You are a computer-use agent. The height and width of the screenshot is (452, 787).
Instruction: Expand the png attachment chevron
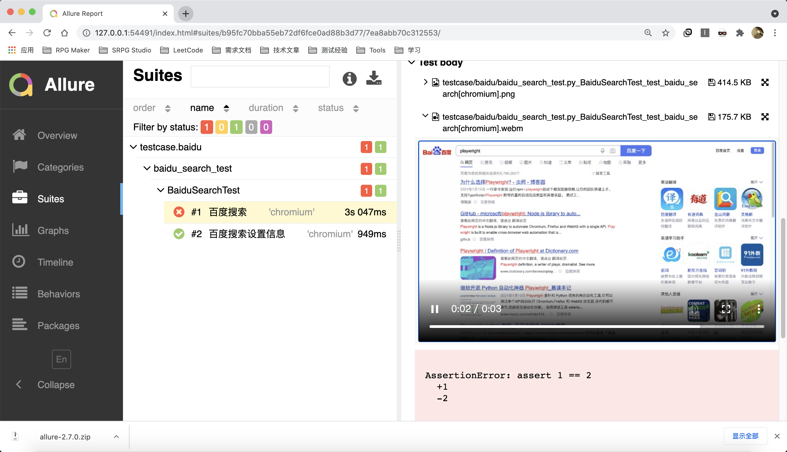pyautogui.click(x=425, y=82)
